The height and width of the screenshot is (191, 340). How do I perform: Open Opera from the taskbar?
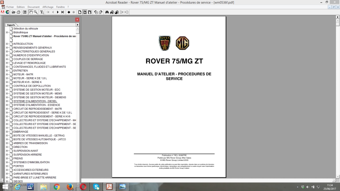(83, 187)
